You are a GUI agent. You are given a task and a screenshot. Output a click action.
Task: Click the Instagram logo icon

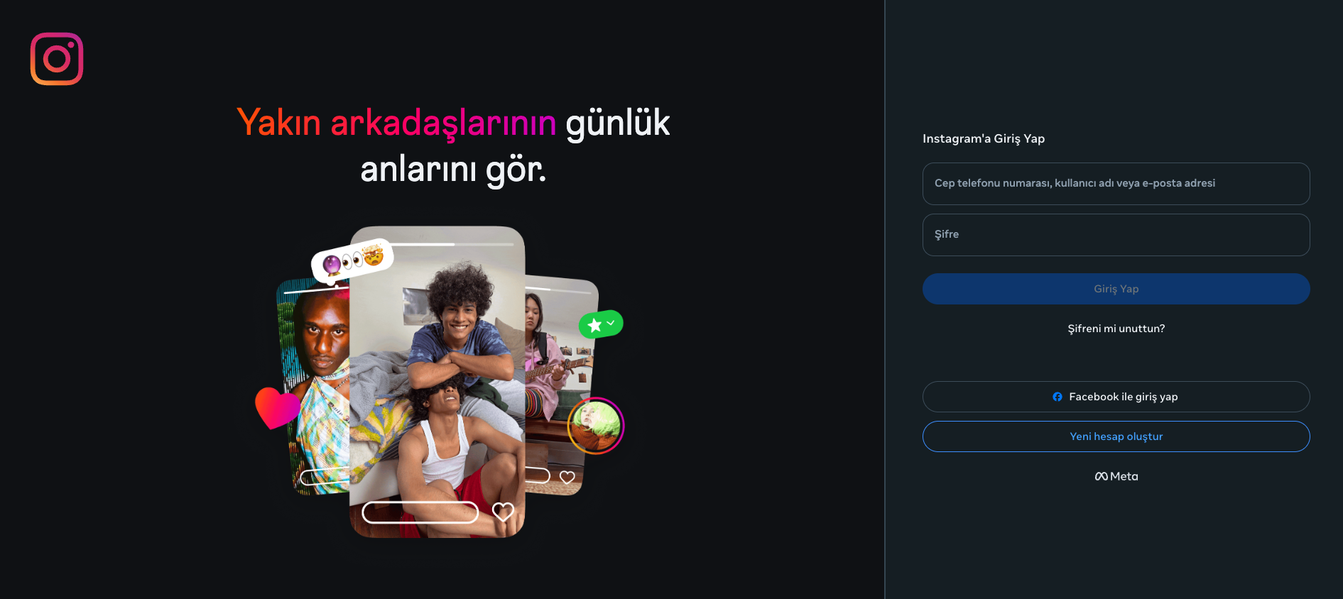(57, 59)
